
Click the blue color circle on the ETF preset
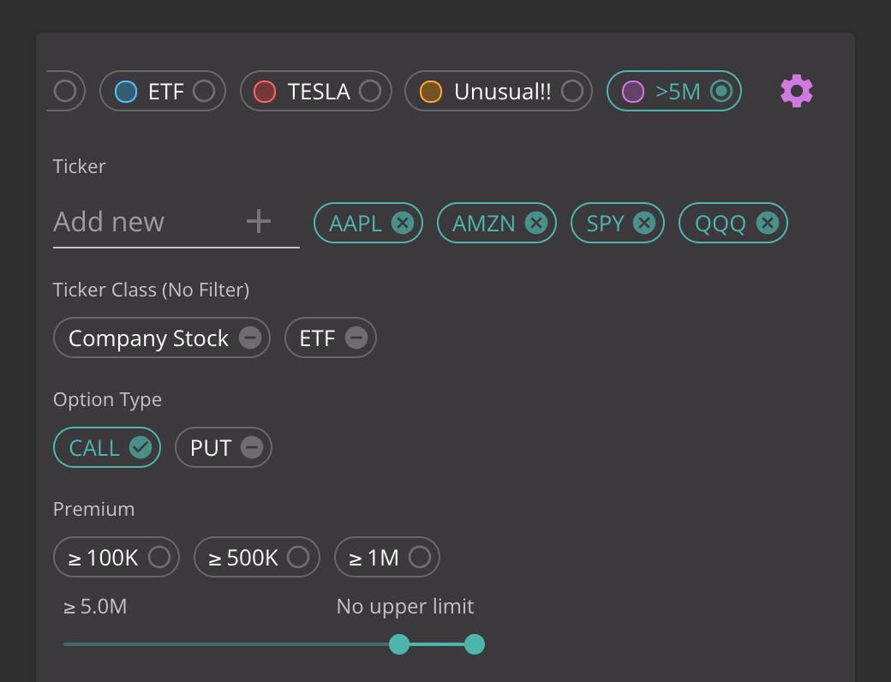pos(126,92)
